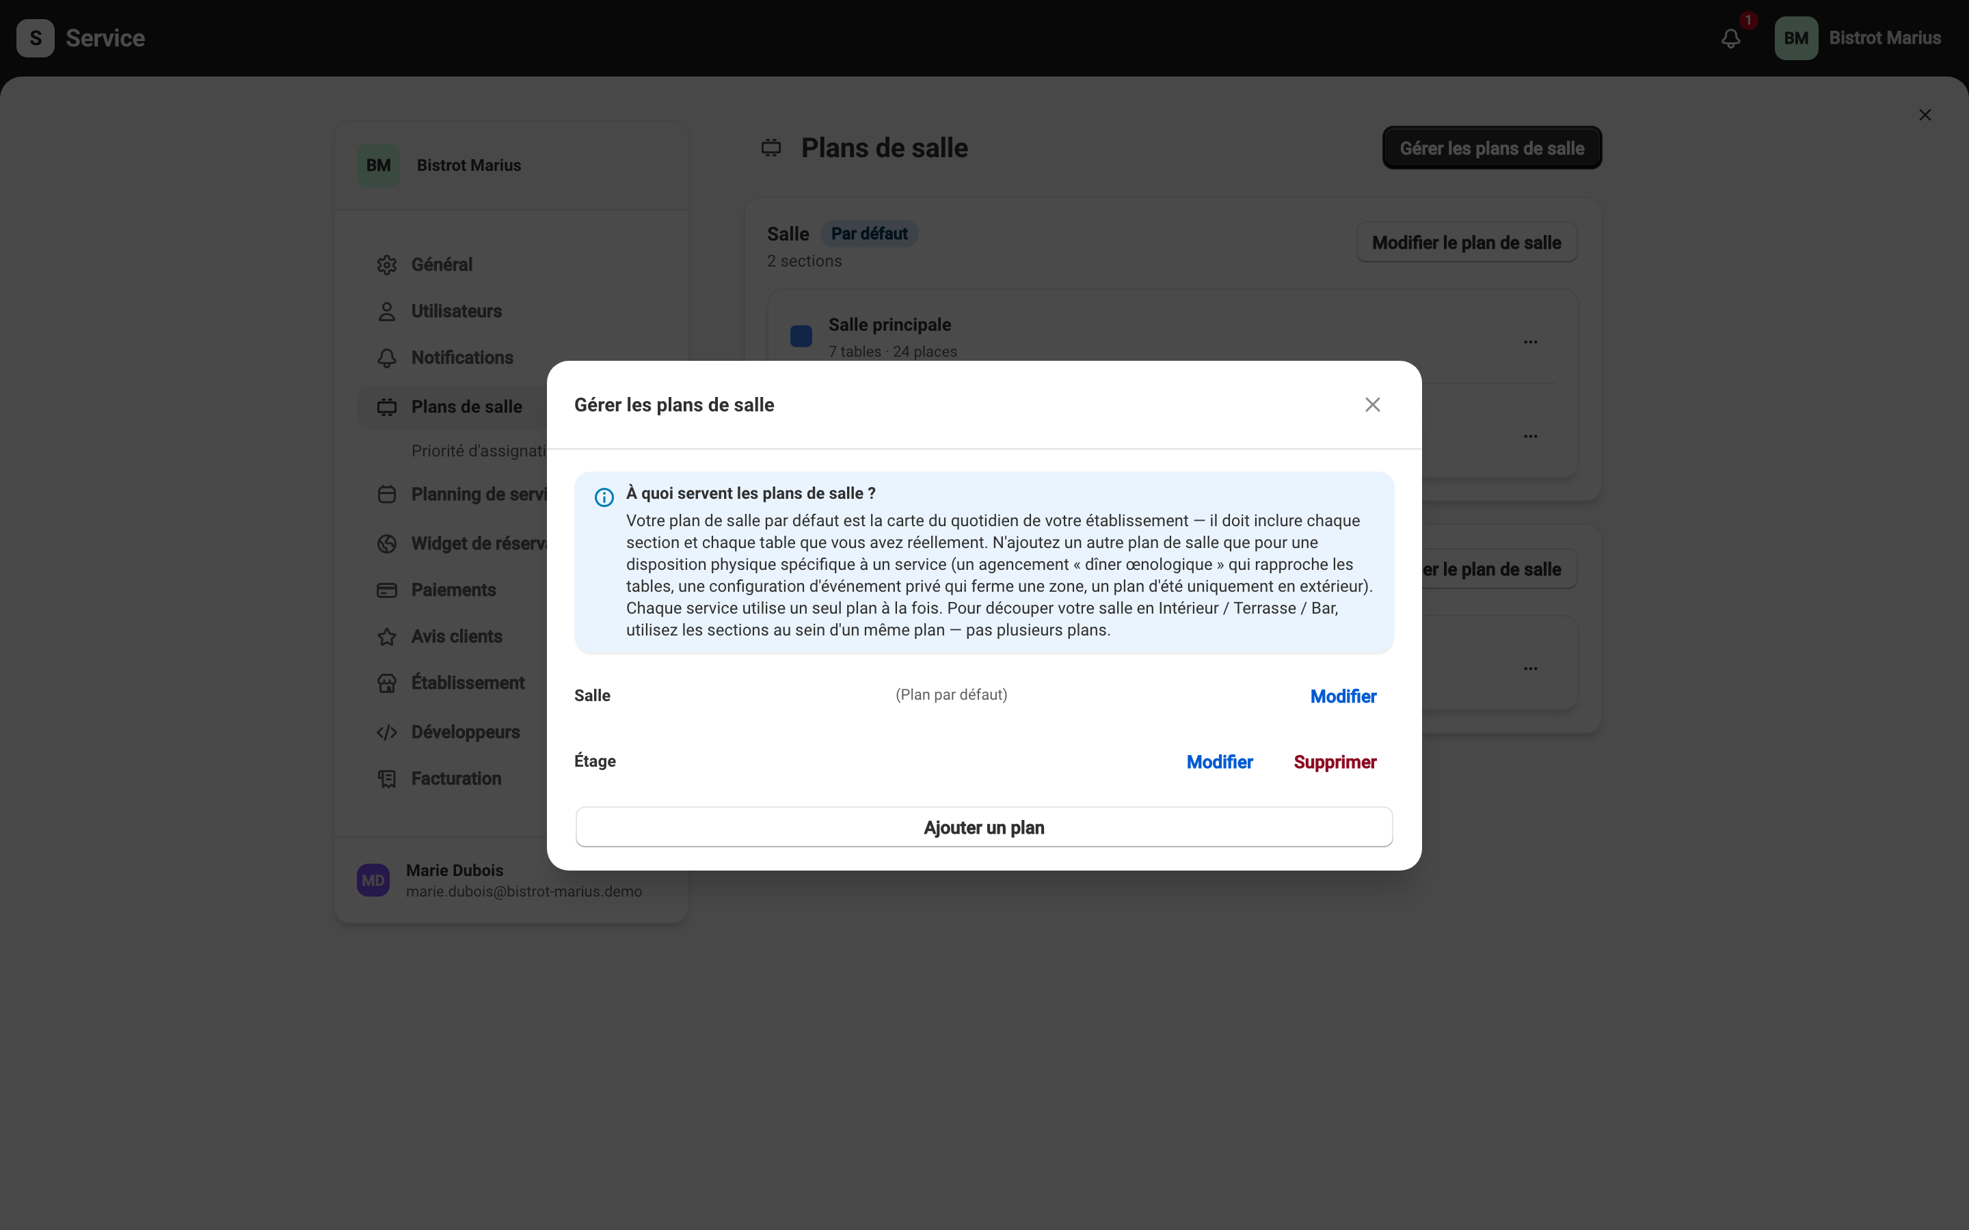
Task: Delete the Étage plan via Supprimer
Action: pos(1335,762)
